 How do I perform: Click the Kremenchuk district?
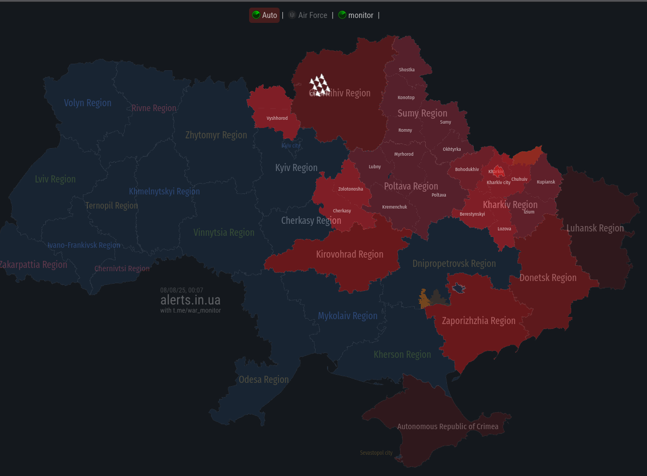[x=395, y=207]
